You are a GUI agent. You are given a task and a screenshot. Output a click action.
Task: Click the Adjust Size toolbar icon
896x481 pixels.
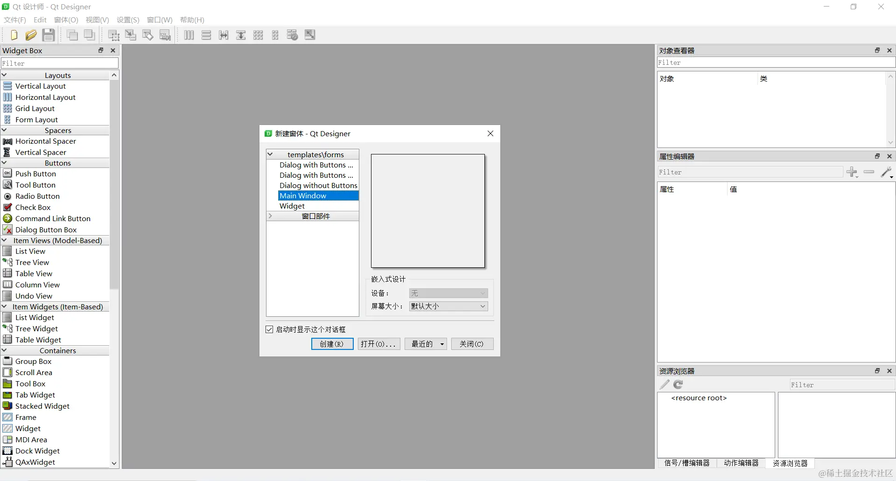tap(310, 35)
